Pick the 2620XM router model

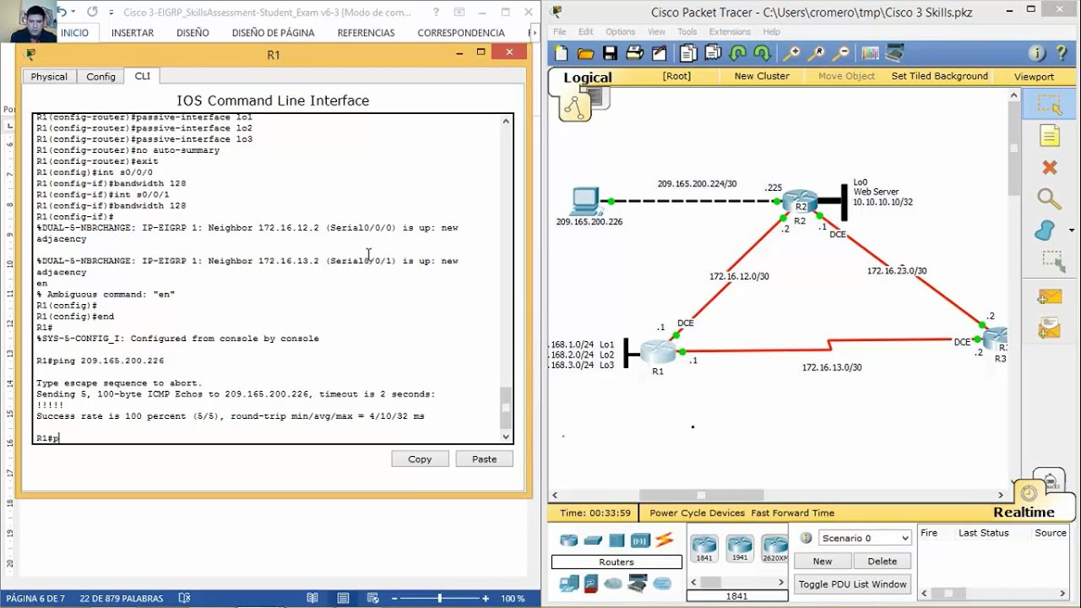tap(774, 549)
